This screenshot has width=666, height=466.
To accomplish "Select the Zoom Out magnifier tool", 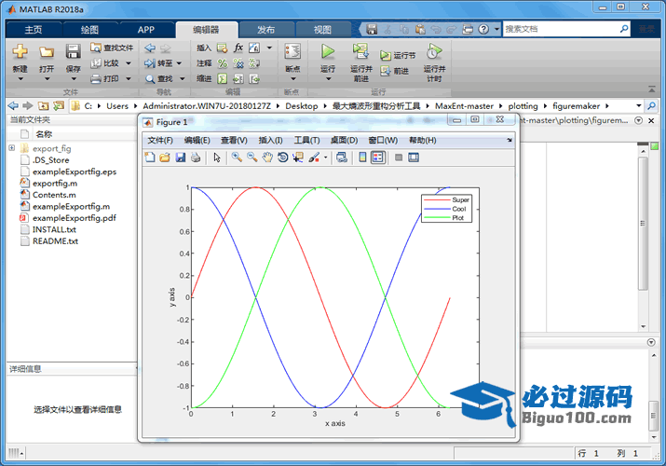I will [x=251, y=158].
